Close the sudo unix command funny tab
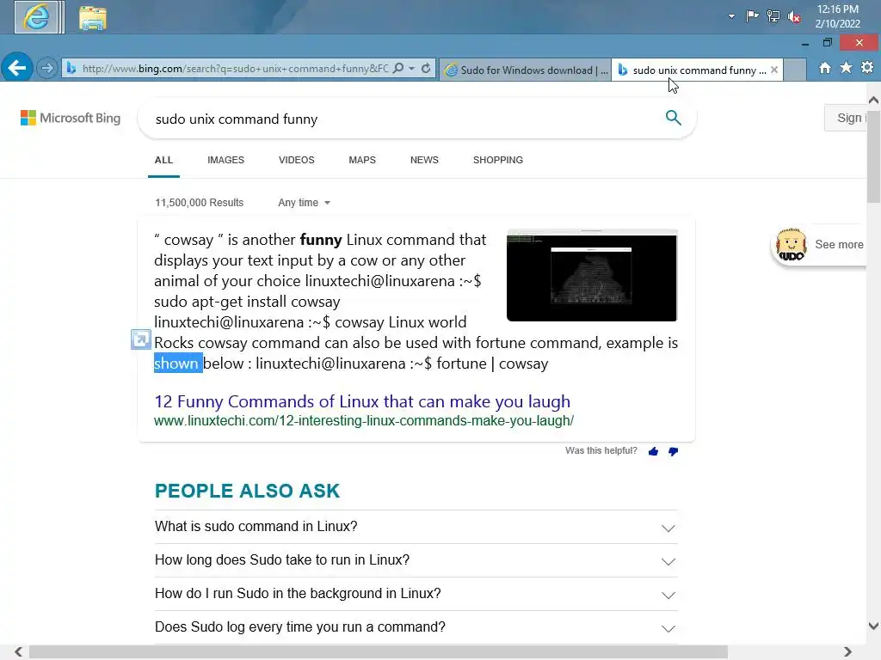The width and height of the screenshot is (881, 660). [x=774, y=70]
